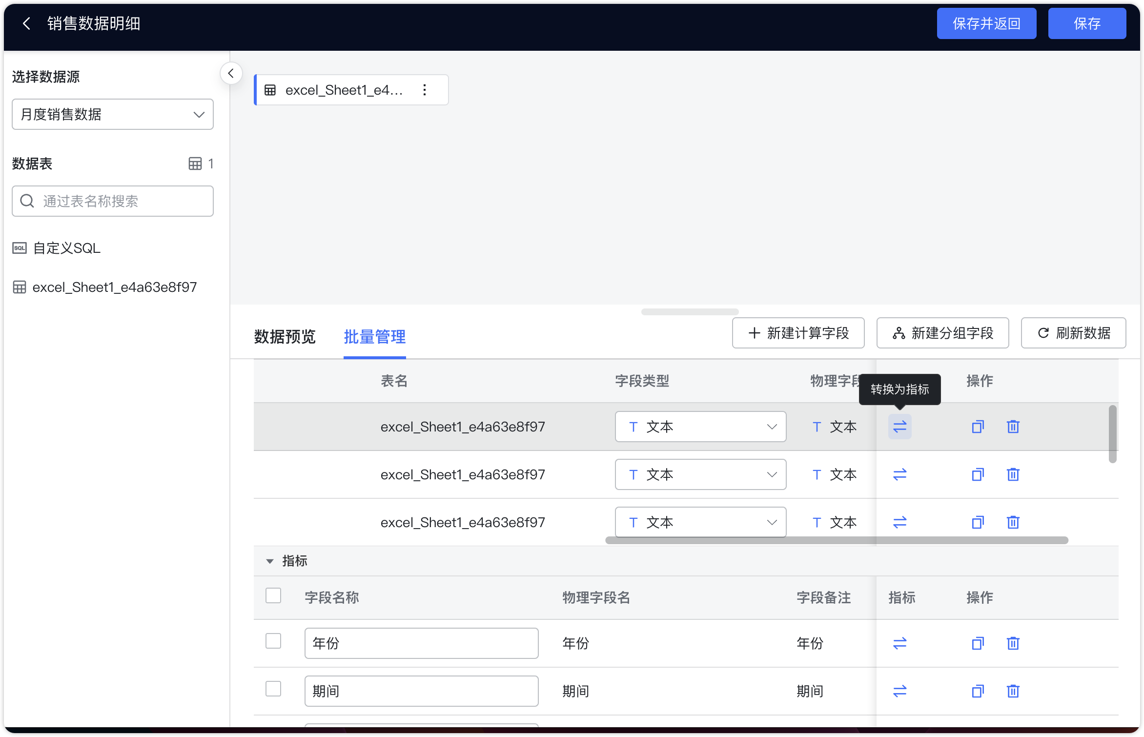Open the three-dot menu on excel_Sheet1 table card
Image resolution: width=1144 pixels, height=737 pixels.
[425, 90]
